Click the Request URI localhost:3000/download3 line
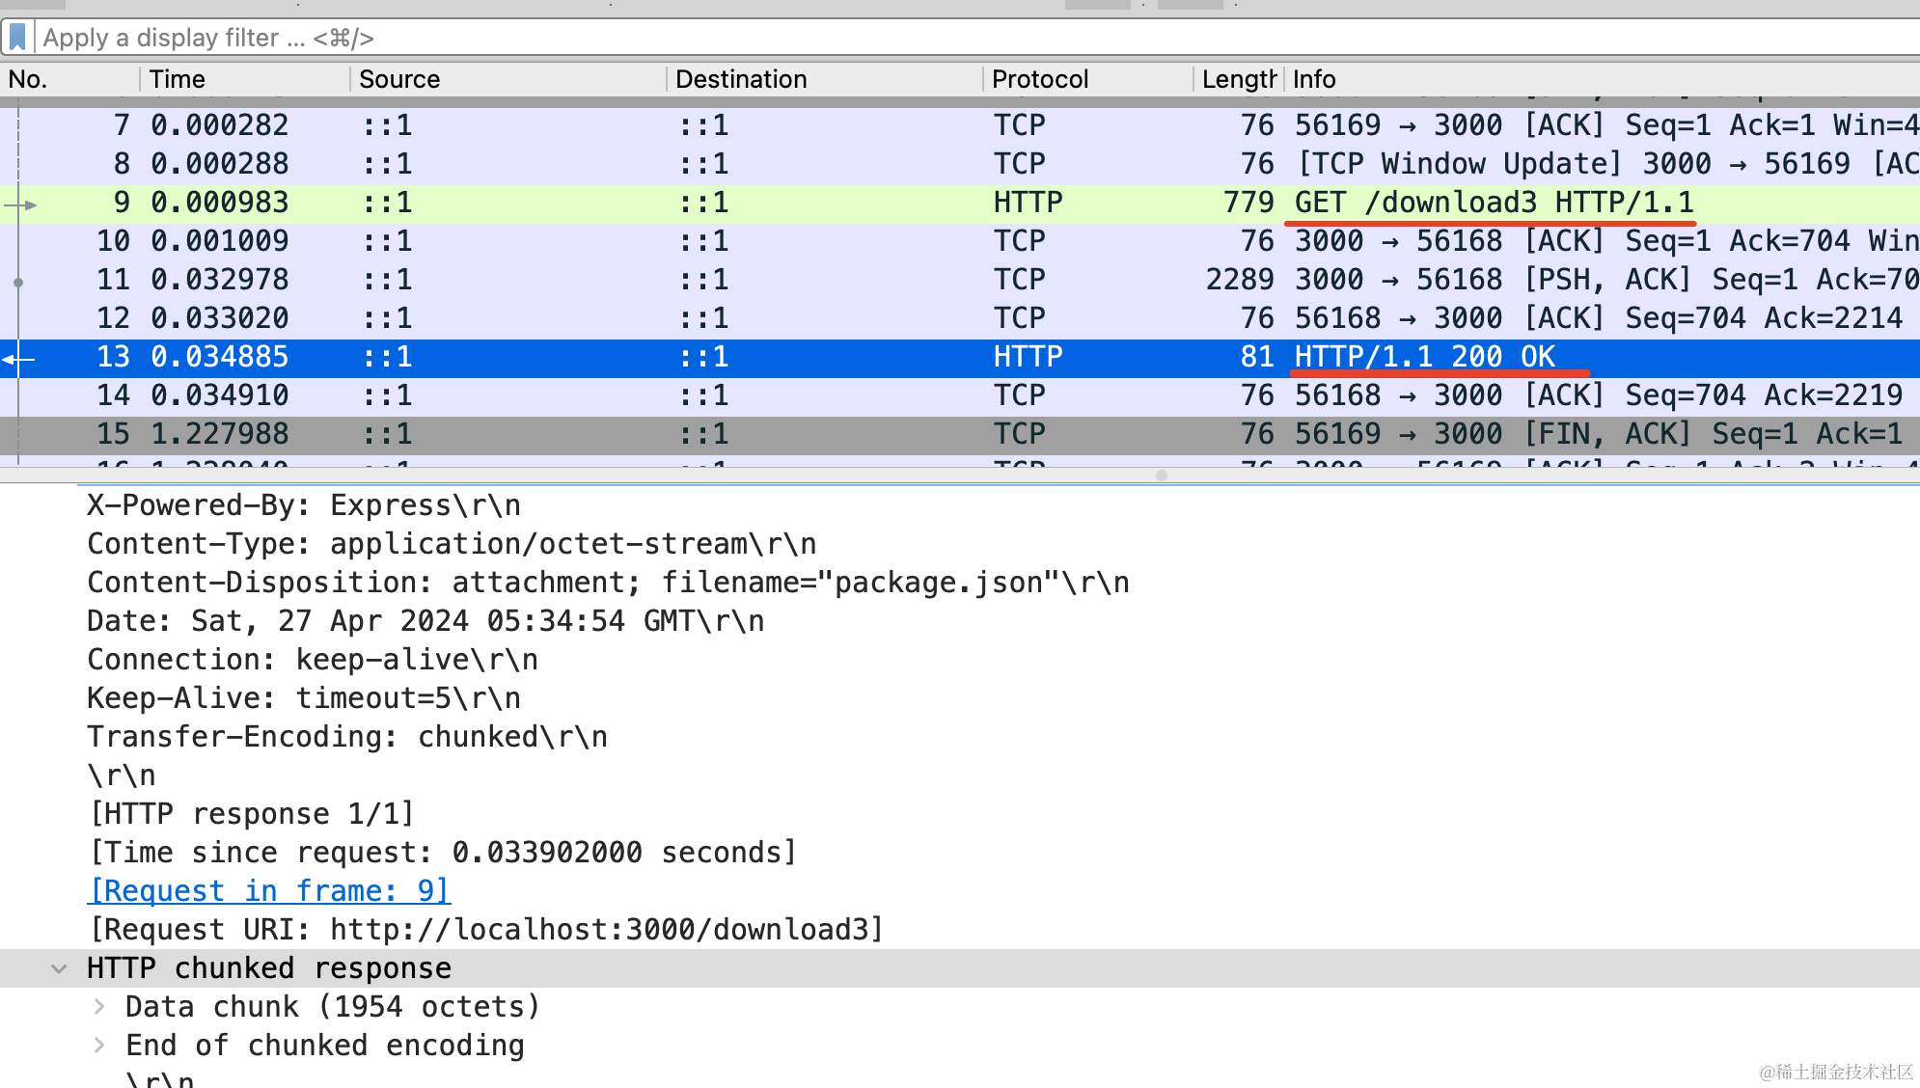Image resolution: width=1920 pixels, height=1088 pixels. 485,930
